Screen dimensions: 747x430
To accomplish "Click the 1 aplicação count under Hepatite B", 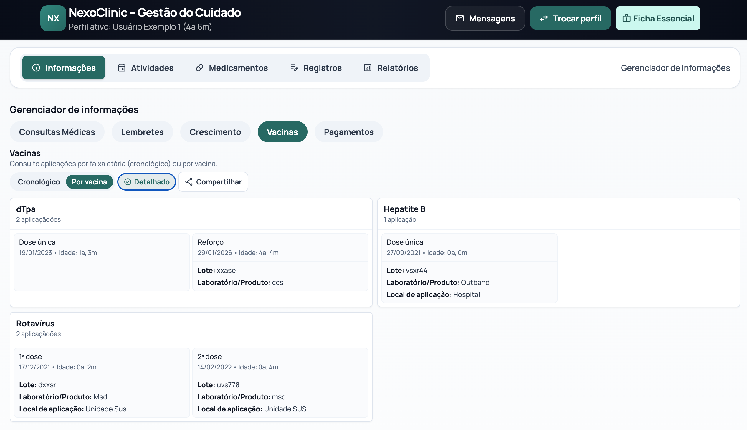I will coord(400,220).
